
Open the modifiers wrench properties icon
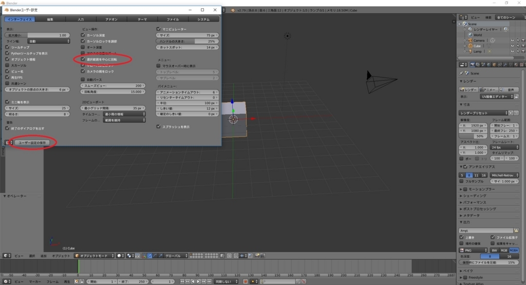click(x=505, y=65)
